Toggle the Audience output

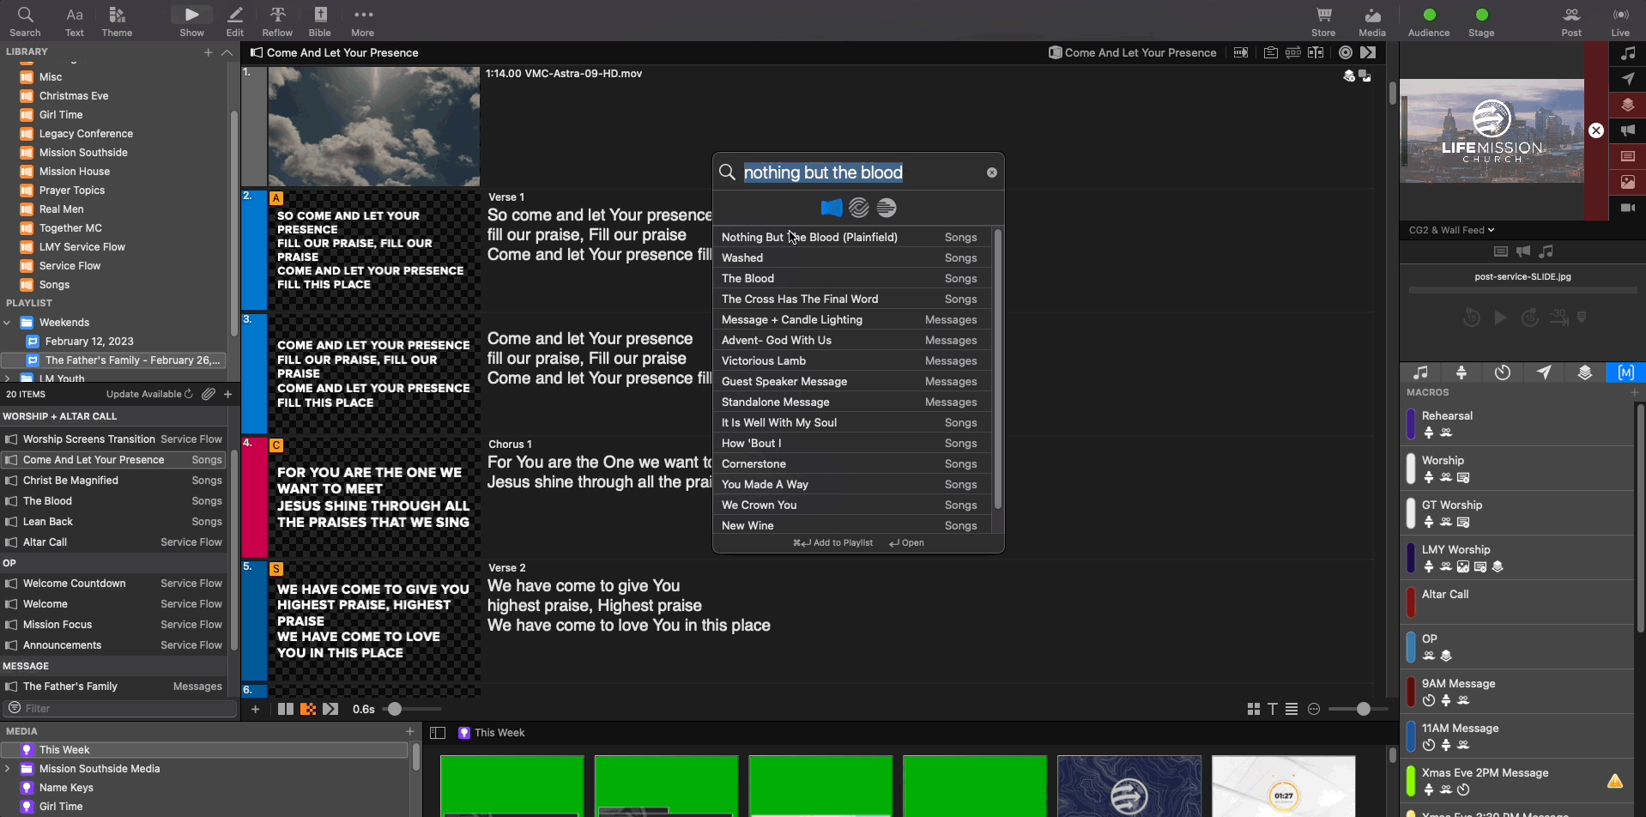coord(1429,21)
